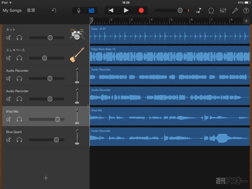
Task: Mute the Blue Spark track
Action: click(9, 140)
